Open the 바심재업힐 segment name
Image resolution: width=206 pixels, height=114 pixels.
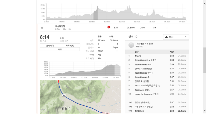tap(60, 26)
